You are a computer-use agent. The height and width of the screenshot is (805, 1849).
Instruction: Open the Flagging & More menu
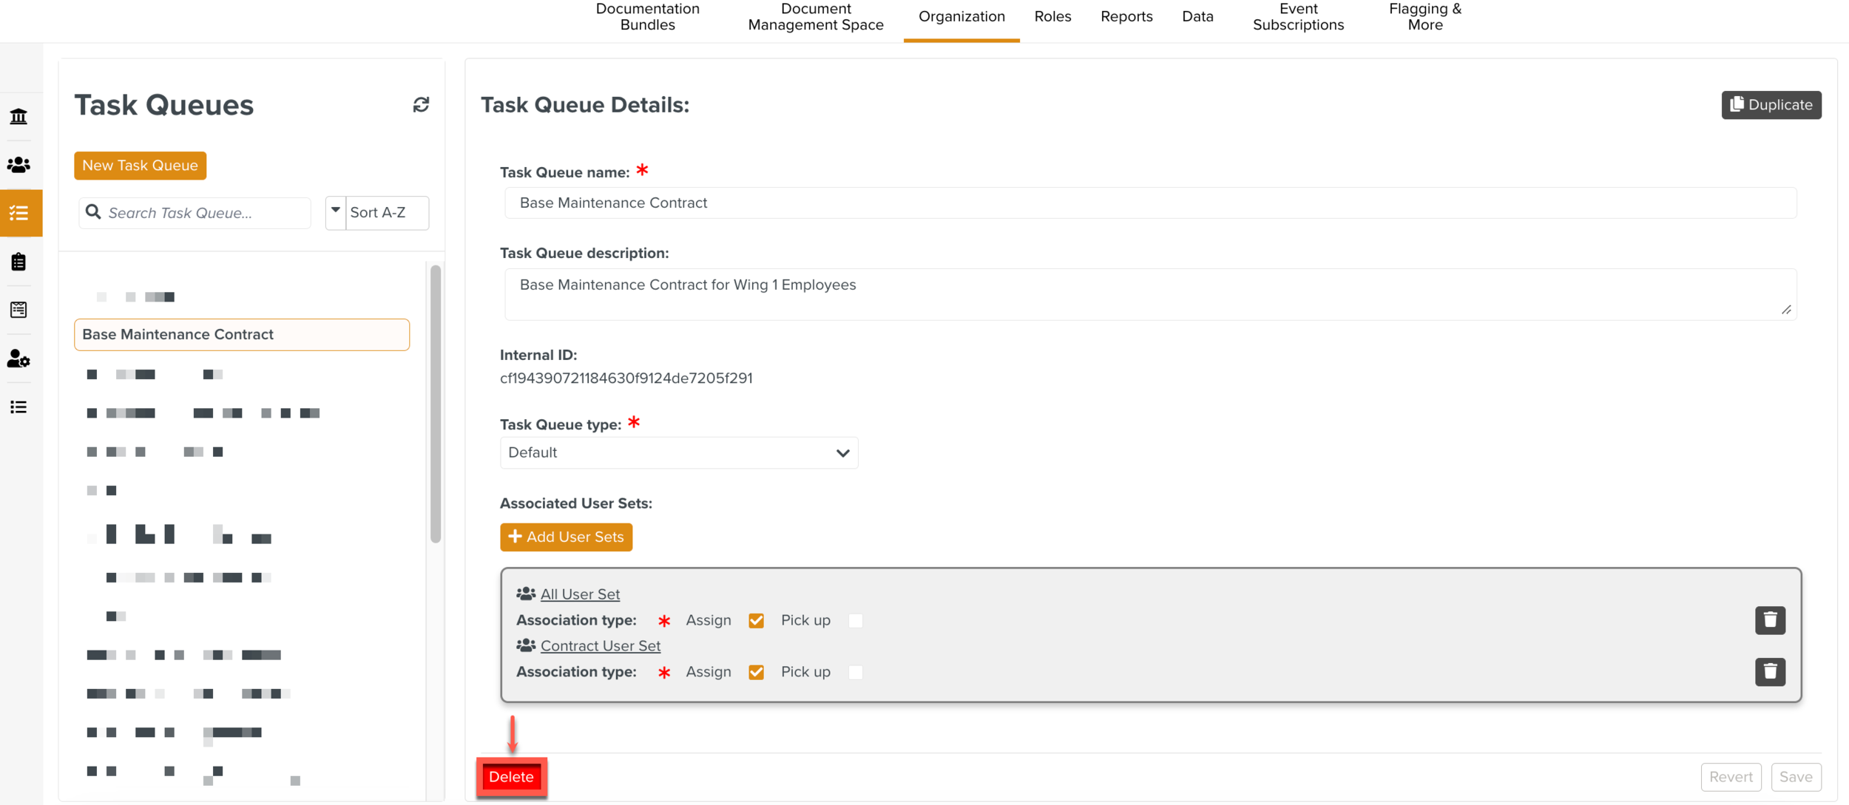pos(1424,17)
